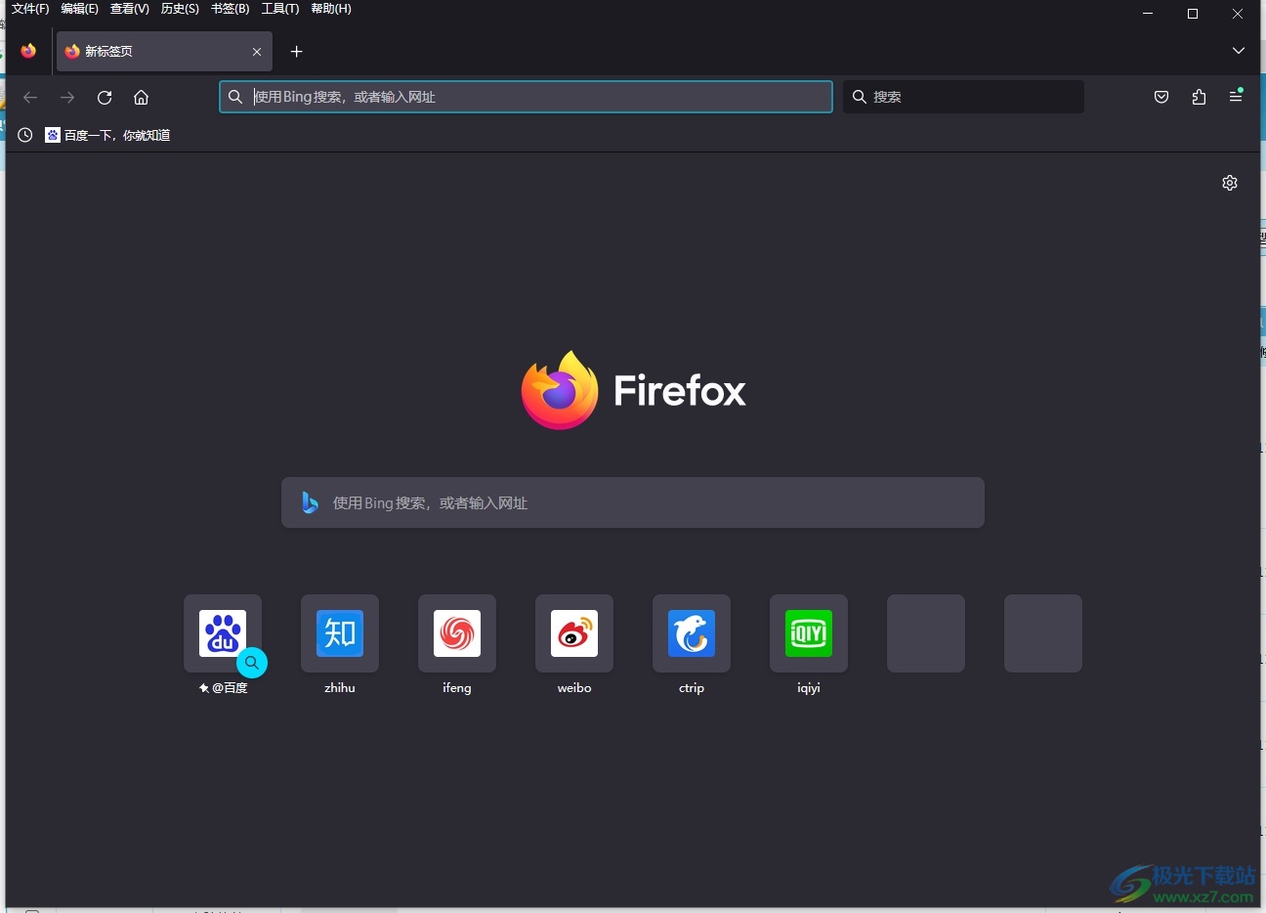Open new tab personalize gear settings
The width and height of the screenshot is (1266, 913).
coord(1230,183)
